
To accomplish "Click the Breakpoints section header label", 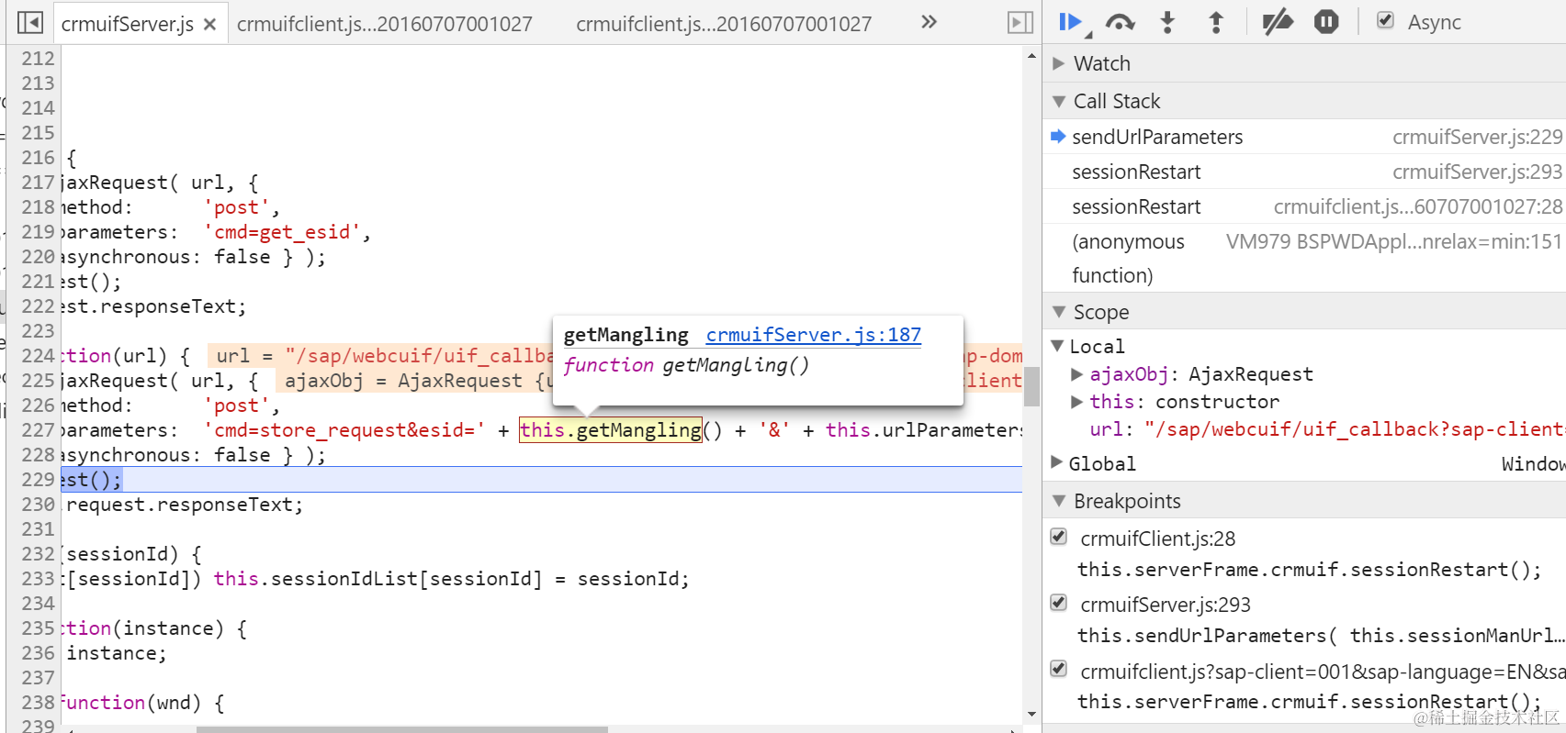I will pos(1127,501).
